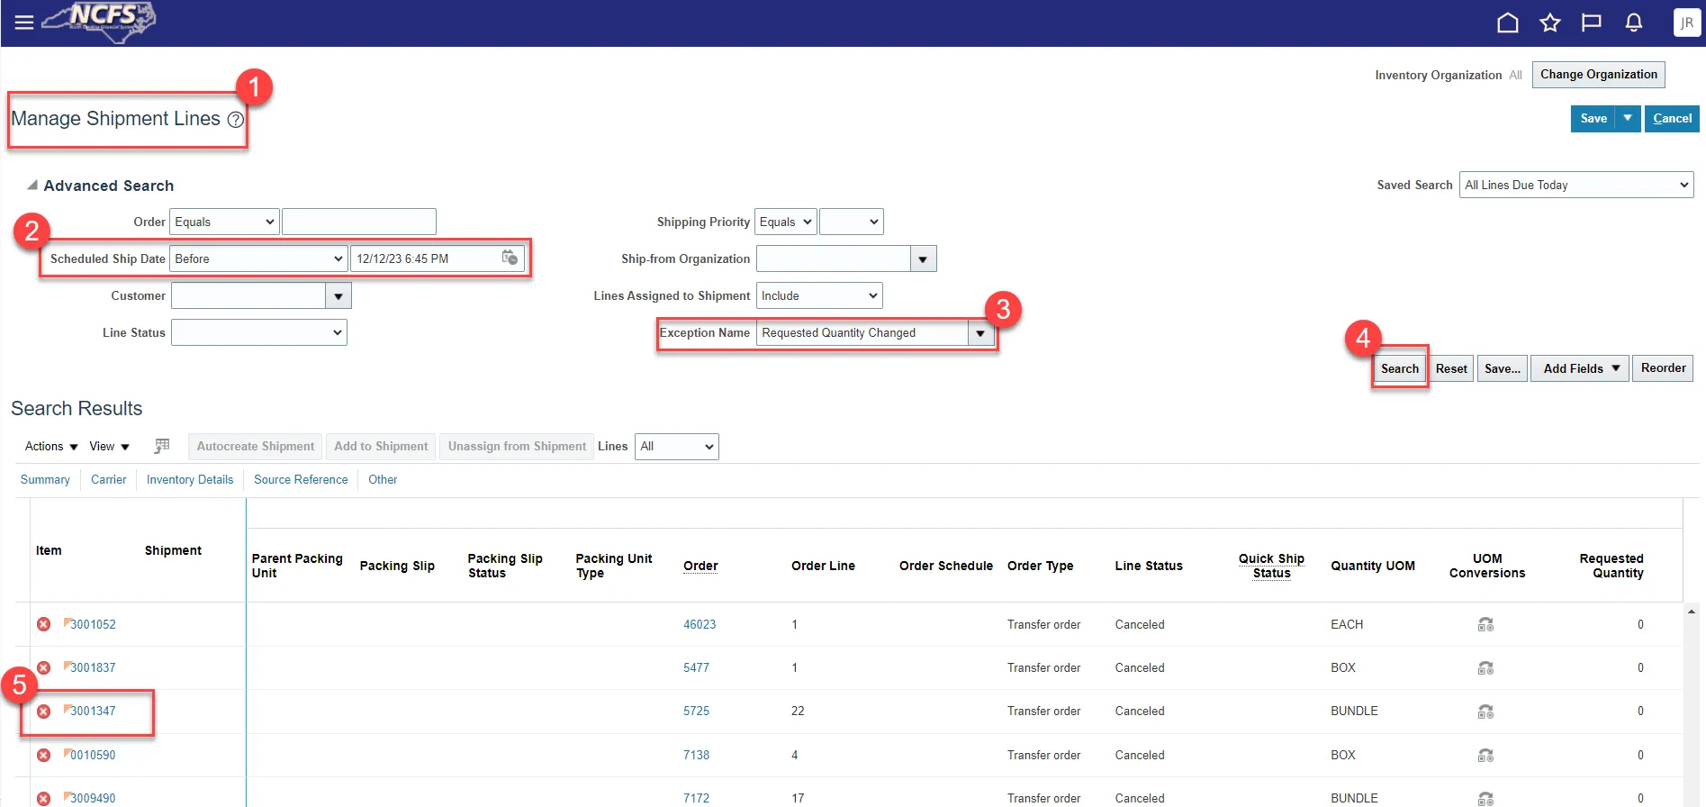This screenshot has height=807, width=1706.
Task: Open the help icon beside Manage Shipment Lines
Action: 236,120
